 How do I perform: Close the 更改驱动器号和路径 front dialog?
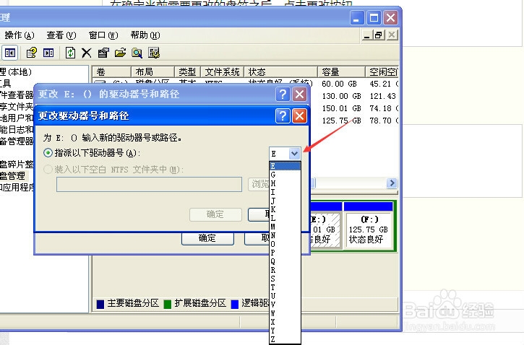[299, 115]
